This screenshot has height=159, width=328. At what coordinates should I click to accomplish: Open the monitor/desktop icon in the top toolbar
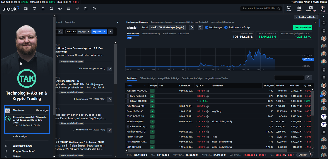[x=34, y=9]
